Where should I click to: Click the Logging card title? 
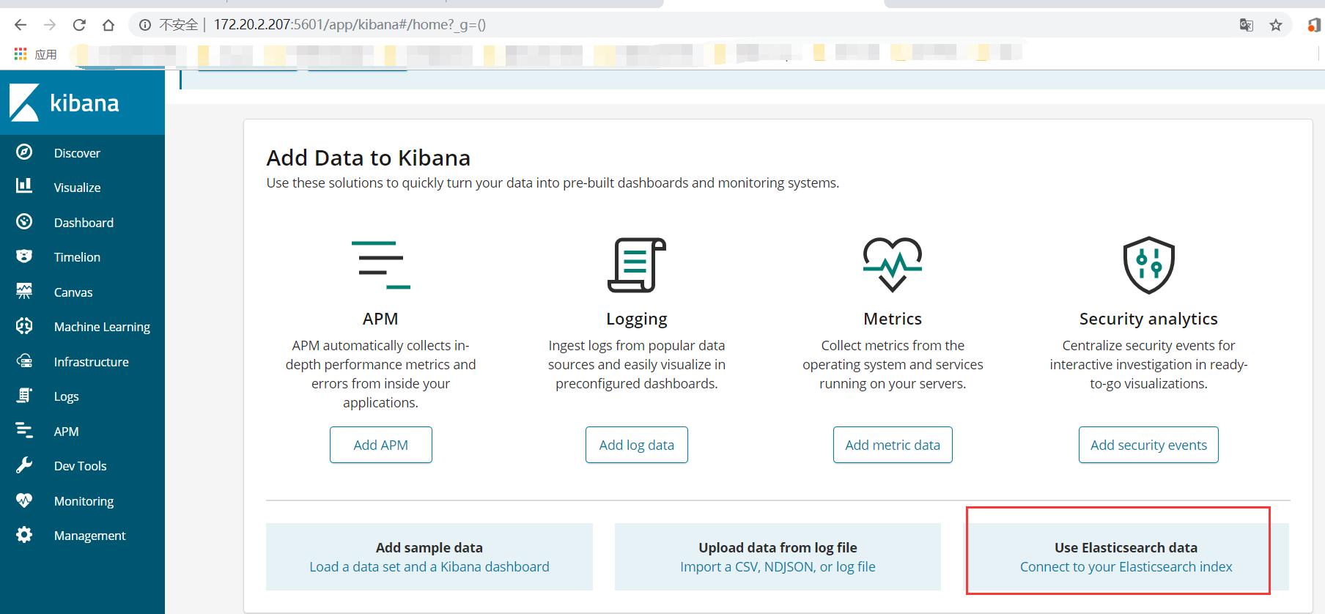point(637,319)
